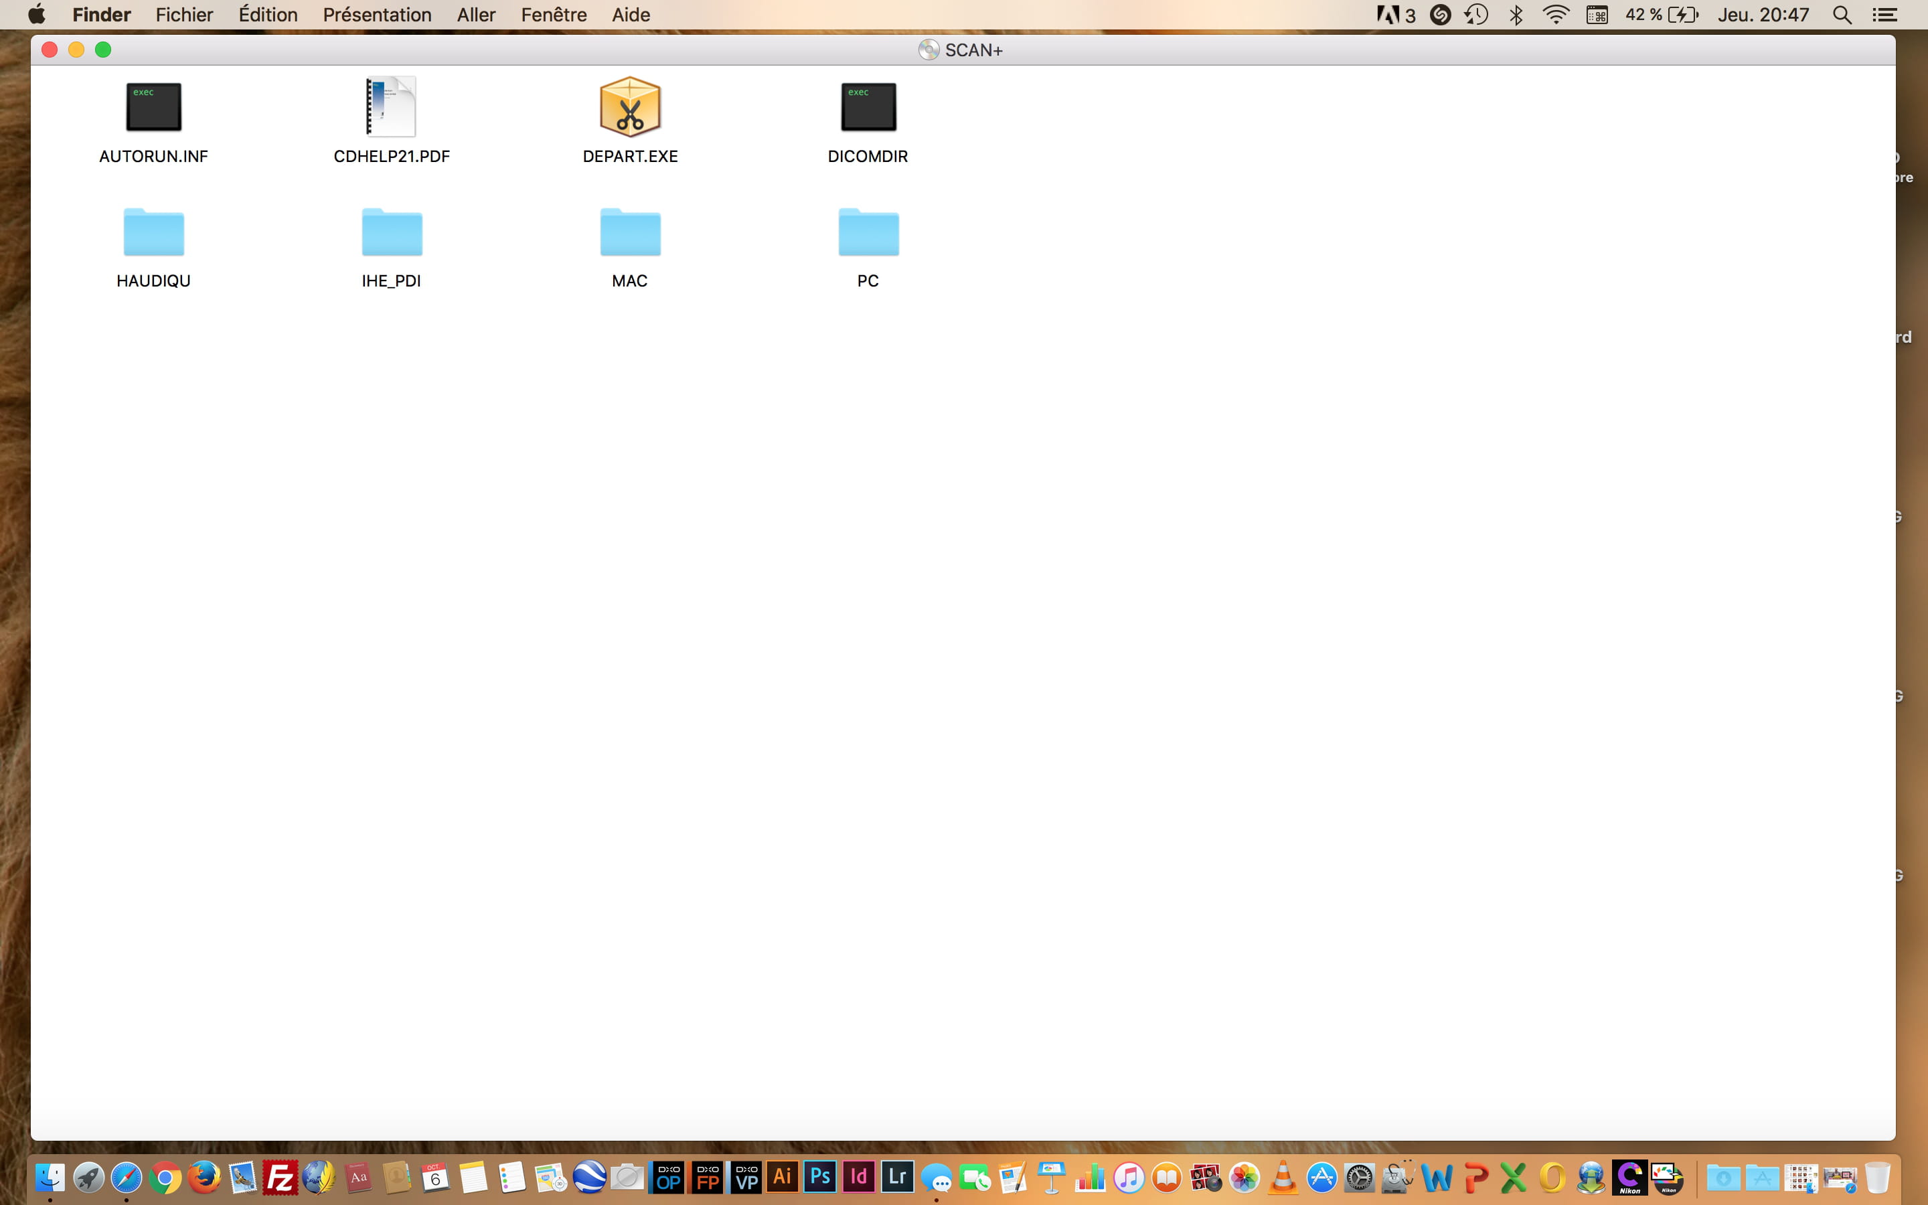The image size is (1928, 1205).
Task: Open Notification Center in menu bar
Action: tap(1884, 14)
